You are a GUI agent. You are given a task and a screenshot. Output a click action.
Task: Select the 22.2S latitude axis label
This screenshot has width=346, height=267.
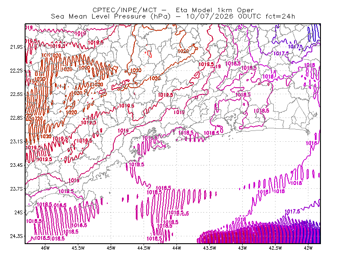coord(16,70)
